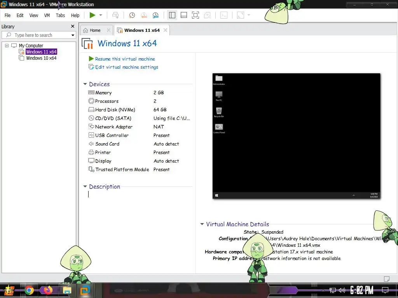The width and height of the screenshot is (398, 298).
Task: Click the Network Adapter device row
Action: [140, 127]
